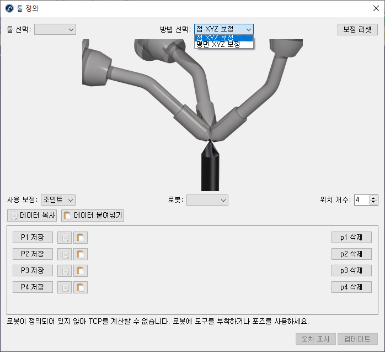Close the 툴 정의 window
385x352 pixels.
376,8
